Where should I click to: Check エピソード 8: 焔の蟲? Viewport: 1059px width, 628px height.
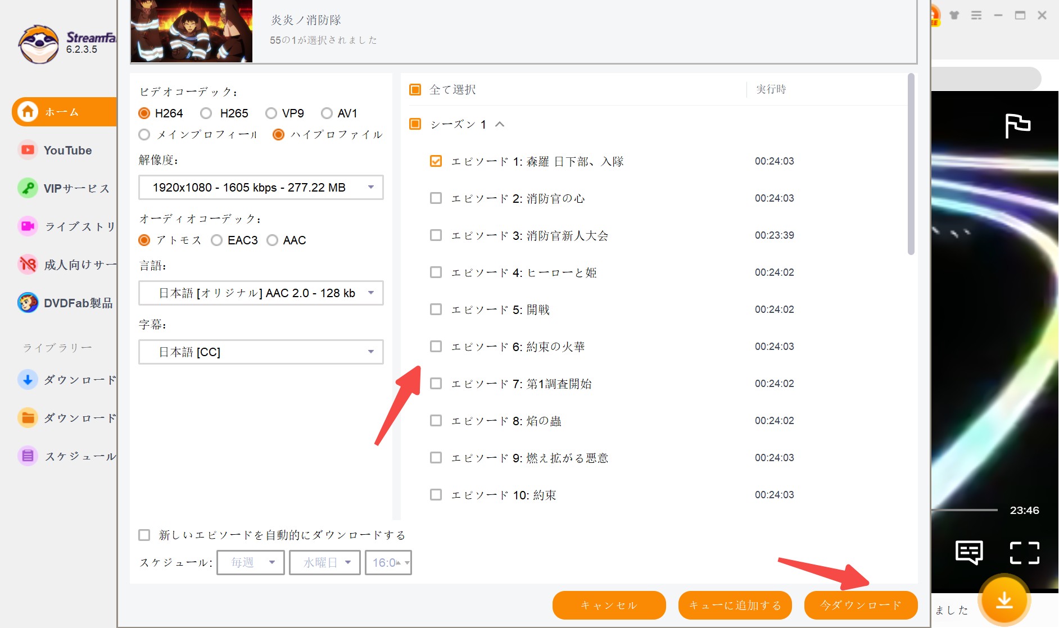click(x=436, y=421)
